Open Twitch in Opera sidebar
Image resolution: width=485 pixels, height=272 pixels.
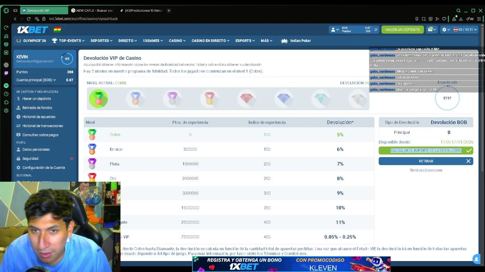coord(6,73)
